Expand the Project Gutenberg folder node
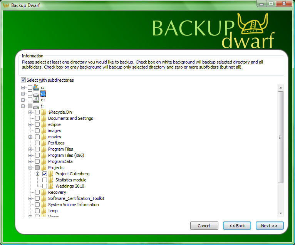 point(37,174)
